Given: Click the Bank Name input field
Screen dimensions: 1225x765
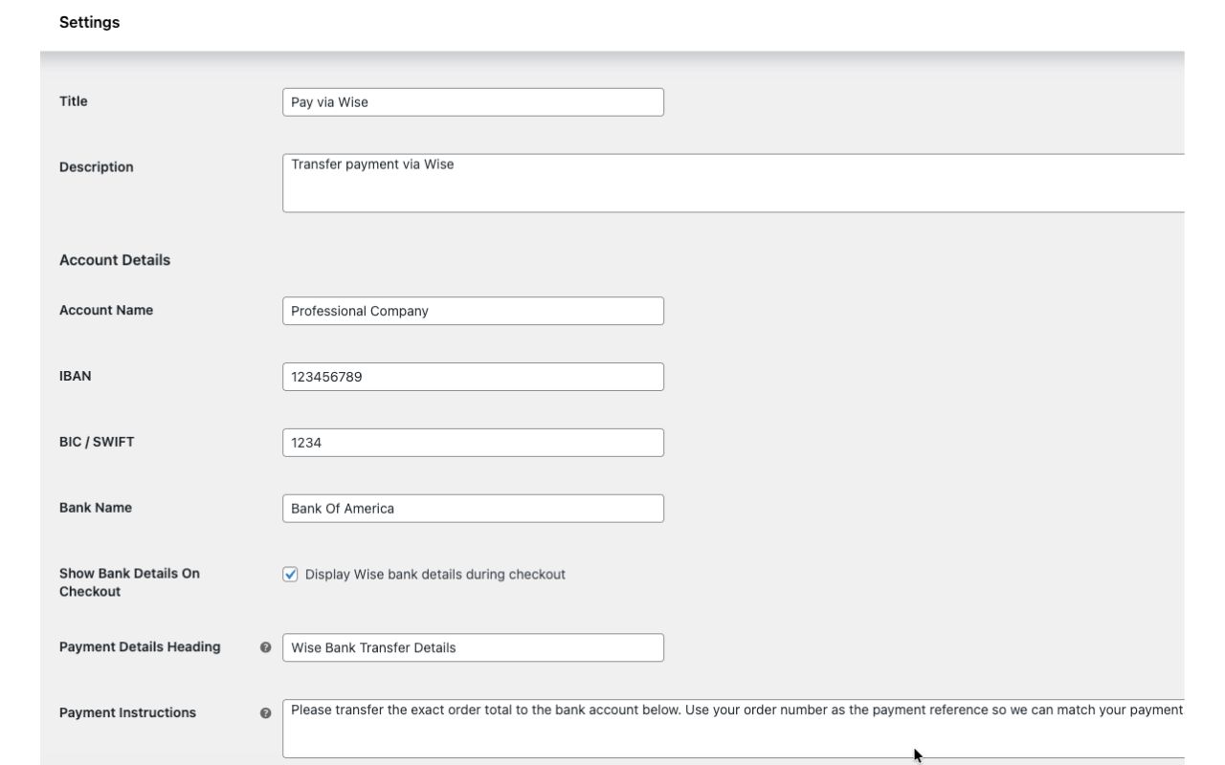Looking at the screenshot, I should click(473, 509).
